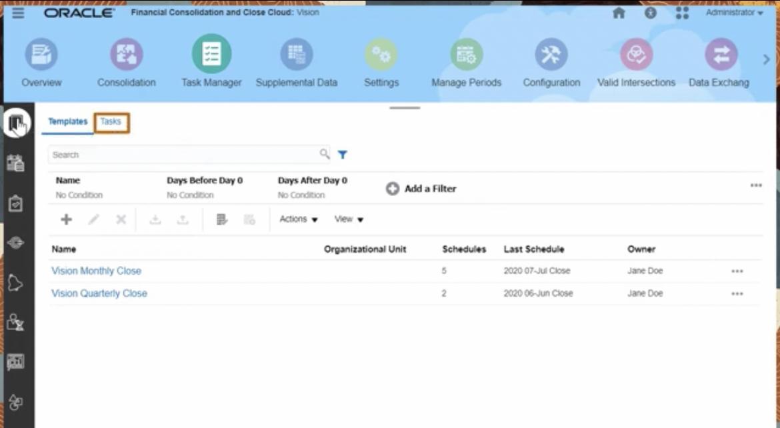Open the speech-bubble chart icon in left sidebar

15,362
